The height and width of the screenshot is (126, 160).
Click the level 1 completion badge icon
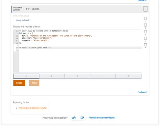point(145,18)
